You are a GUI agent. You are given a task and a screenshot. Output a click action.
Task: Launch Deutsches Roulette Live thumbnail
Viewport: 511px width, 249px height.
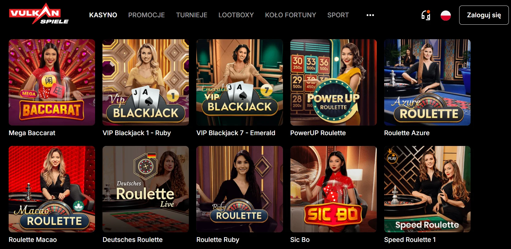point(146,189)
